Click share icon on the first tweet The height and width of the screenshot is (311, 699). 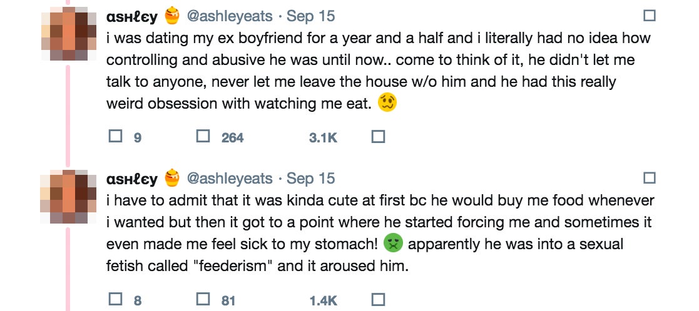[x=377, y=136]
